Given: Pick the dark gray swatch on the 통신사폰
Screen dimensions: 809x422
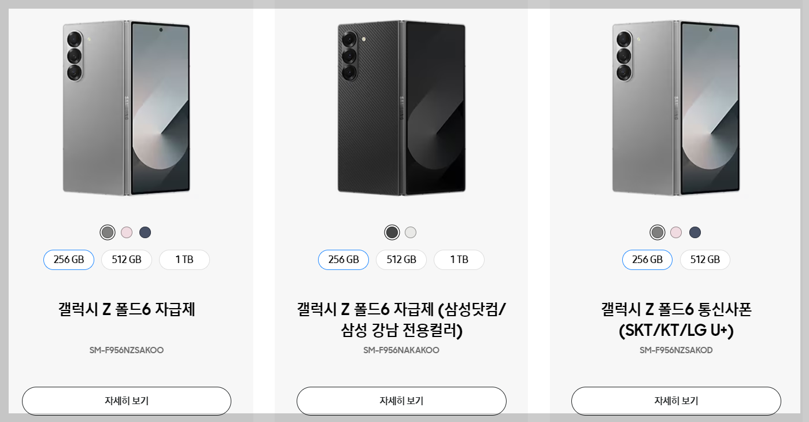Looking at the screenshot, I should (658, 232).
